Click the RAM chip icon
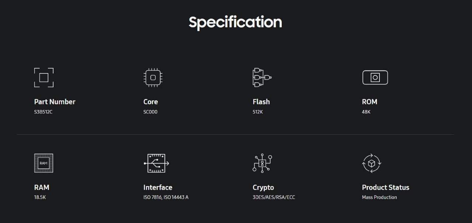 44,163
